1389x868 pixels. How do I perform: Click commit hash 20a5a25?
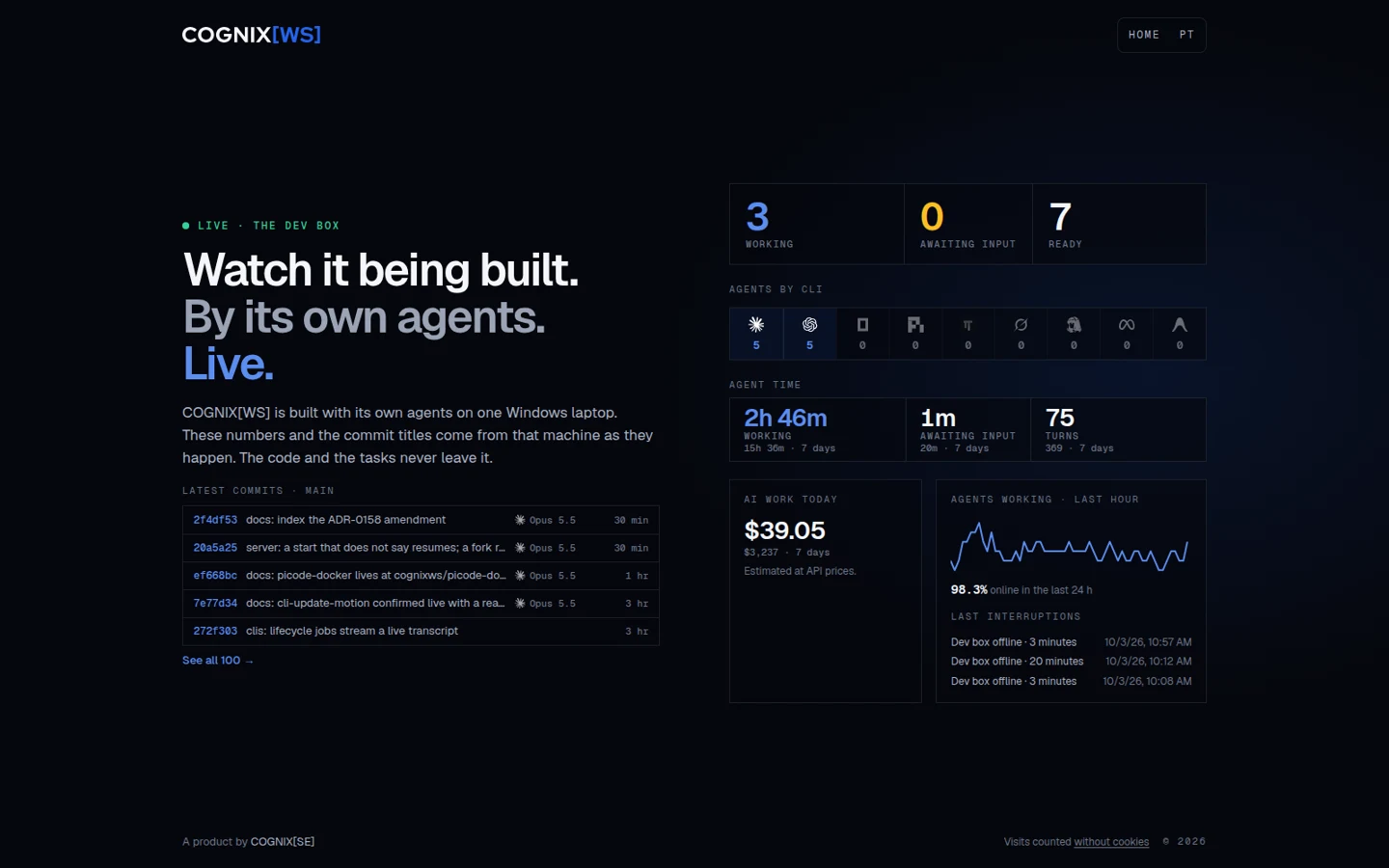point(215,548)
